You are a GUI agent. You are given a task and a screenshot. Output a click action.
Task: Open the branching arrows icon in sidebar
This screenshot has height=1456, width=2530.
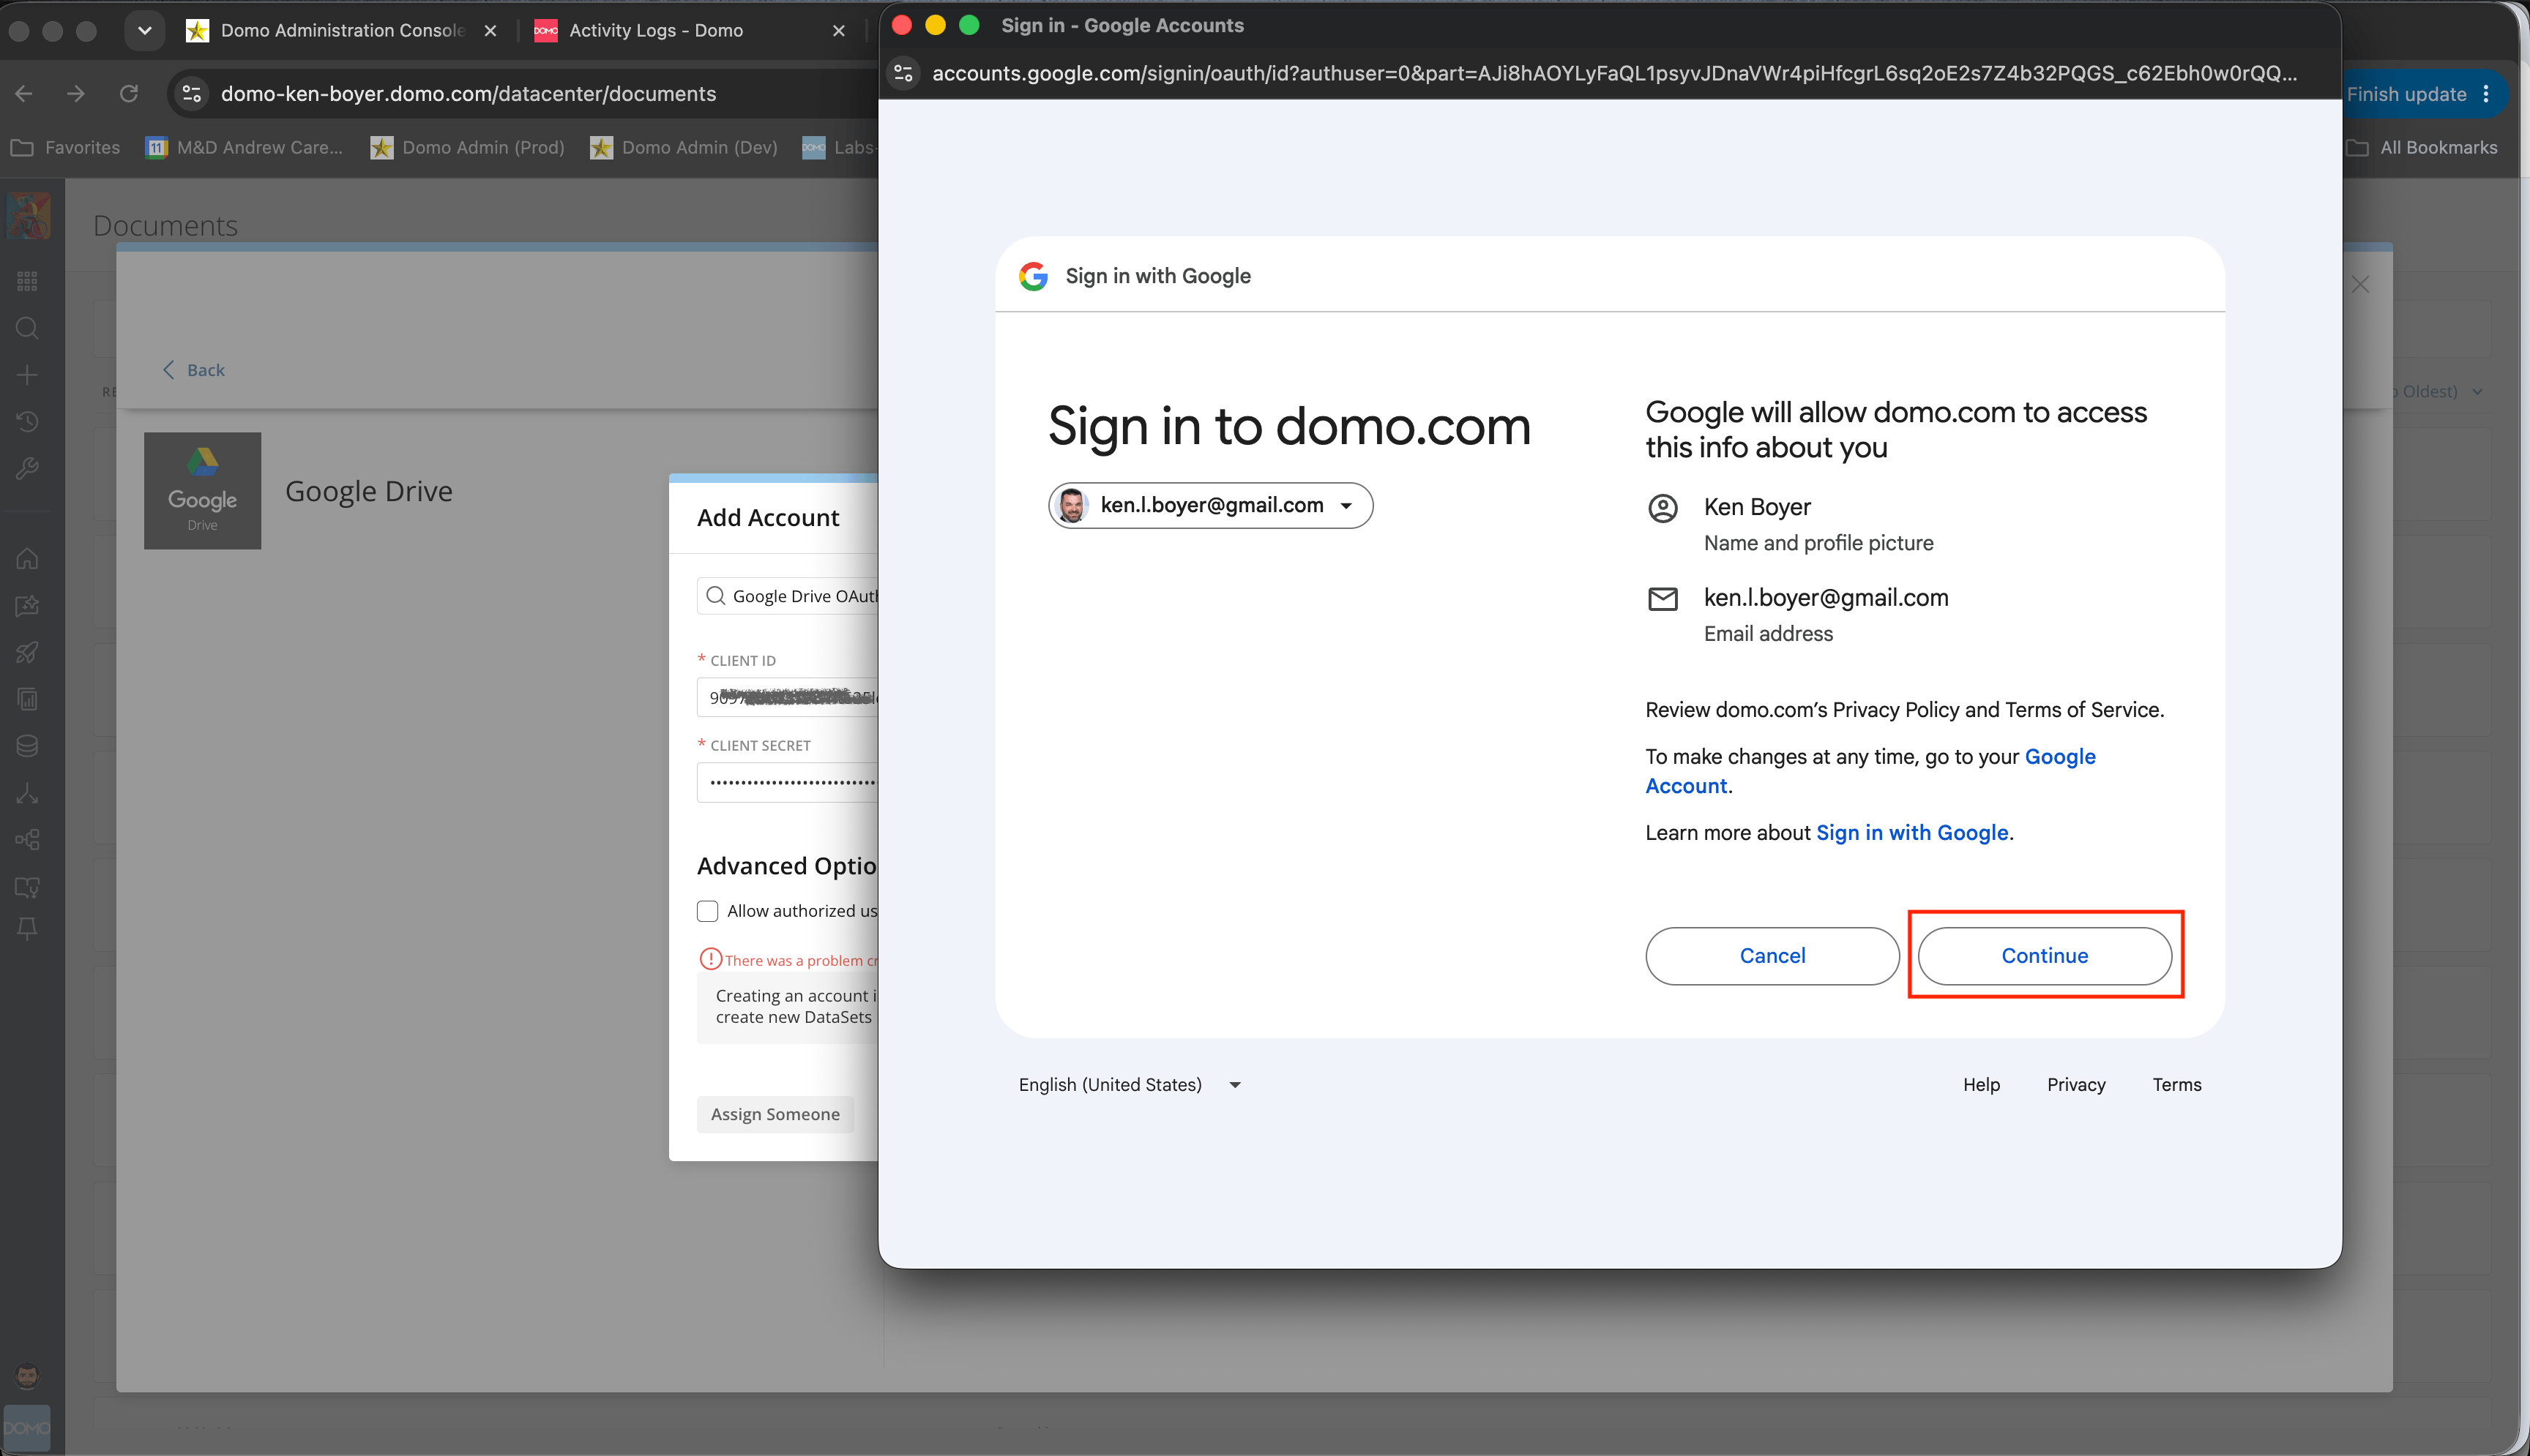[x=27, y=793]
